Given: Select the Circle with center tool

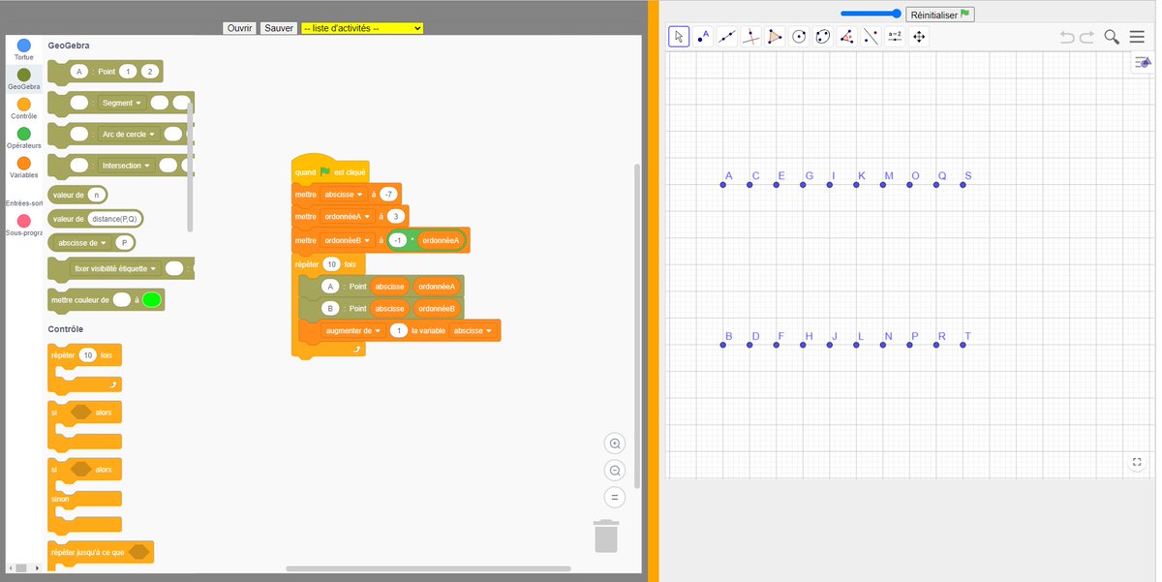Looking at the screenshot, I should click(x=799, y=37).
